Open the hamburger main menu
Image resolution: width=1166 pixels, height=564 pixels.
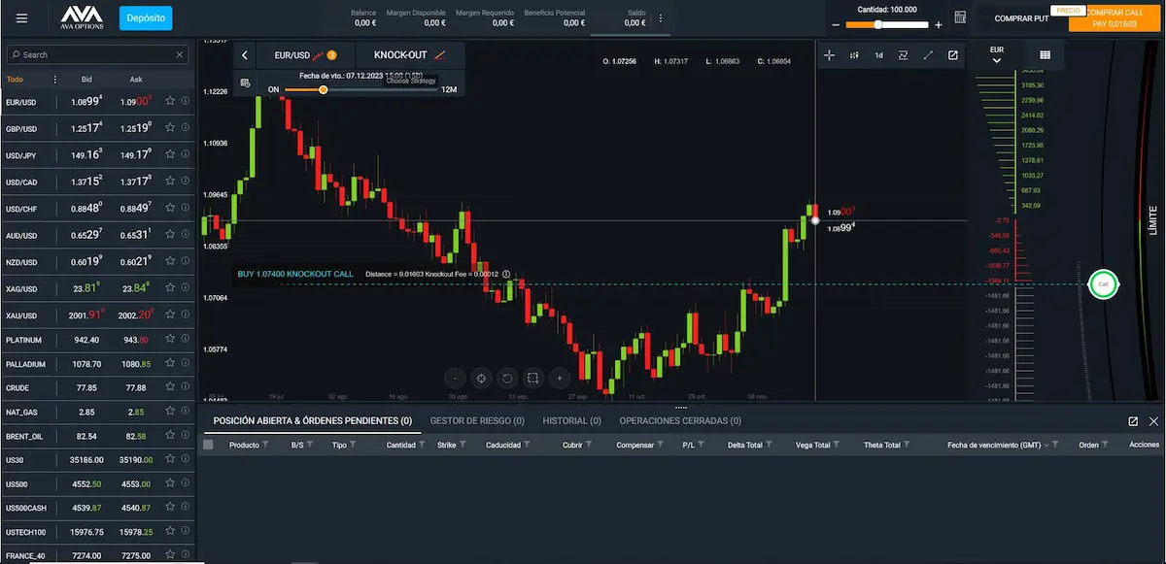(x=21, y=17)
